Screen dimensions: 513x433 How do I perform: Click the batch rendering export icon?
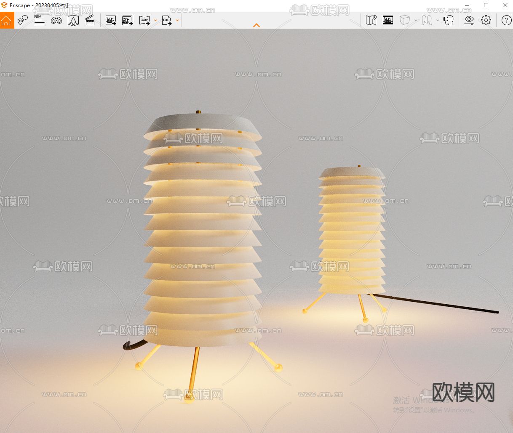pos(128,20)
